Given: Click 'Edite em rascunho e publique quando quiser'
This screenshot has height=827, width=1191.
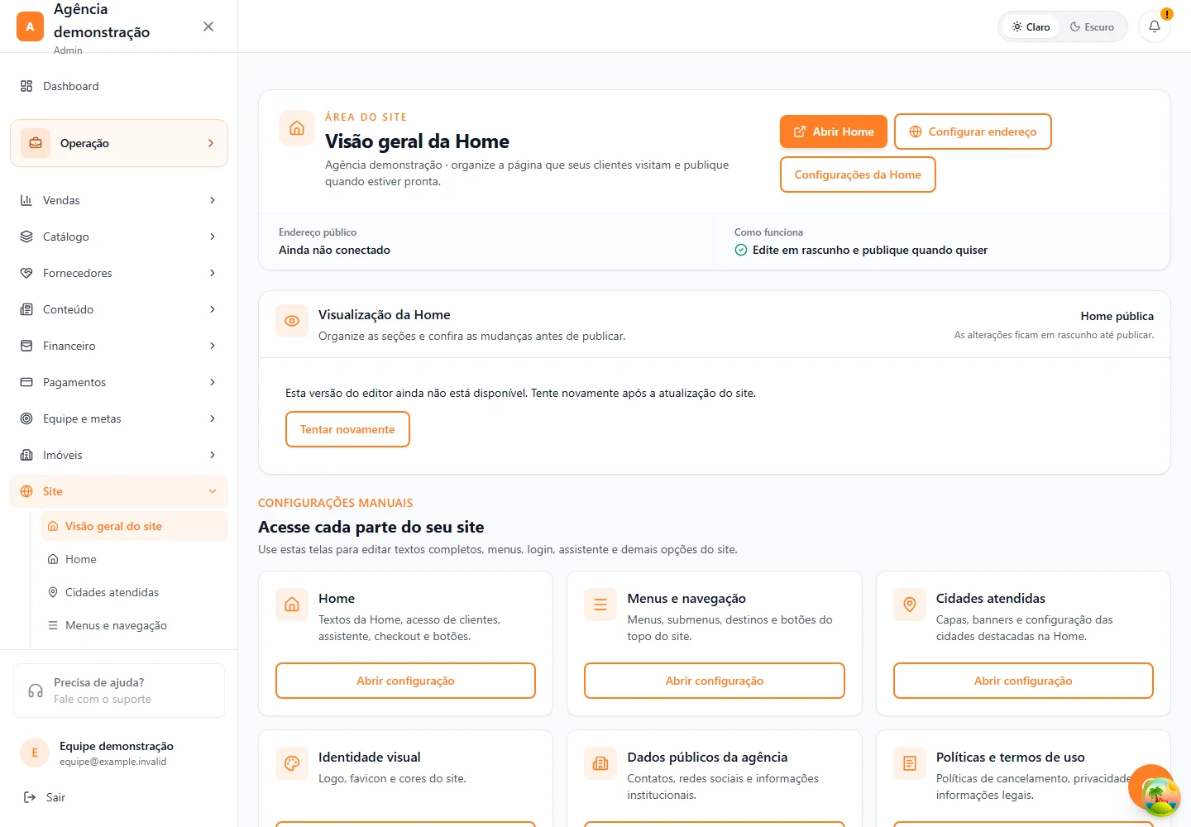Looking at the screenshot, I should [x=870, y=250].
